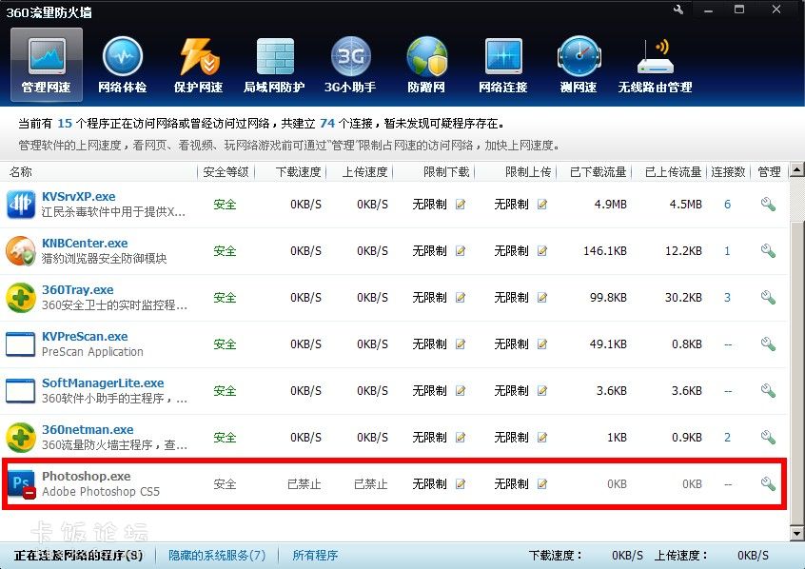Screen dimensions: 805x569
Task: Open the 网络体检 network checkup
Action: pos(122,64)
